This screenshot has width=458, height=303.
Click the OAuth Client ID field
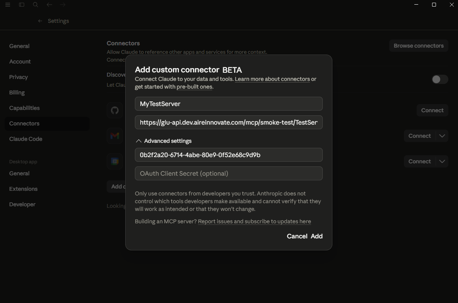click(229, 155)
